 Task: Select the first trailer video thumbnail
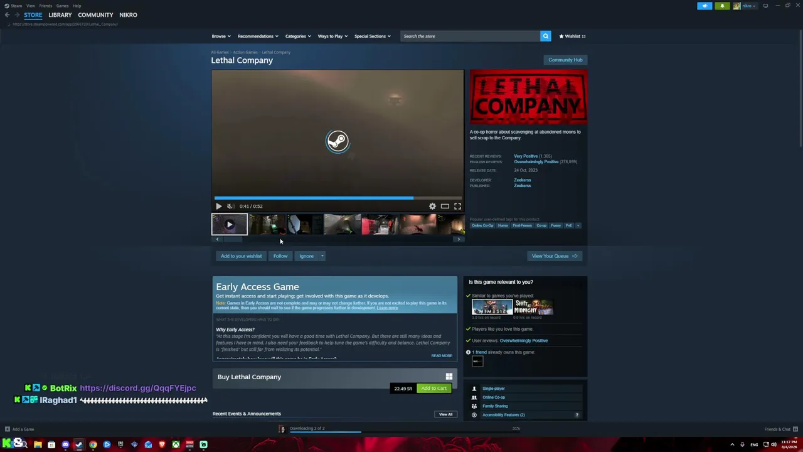click(x=229, y=224)
